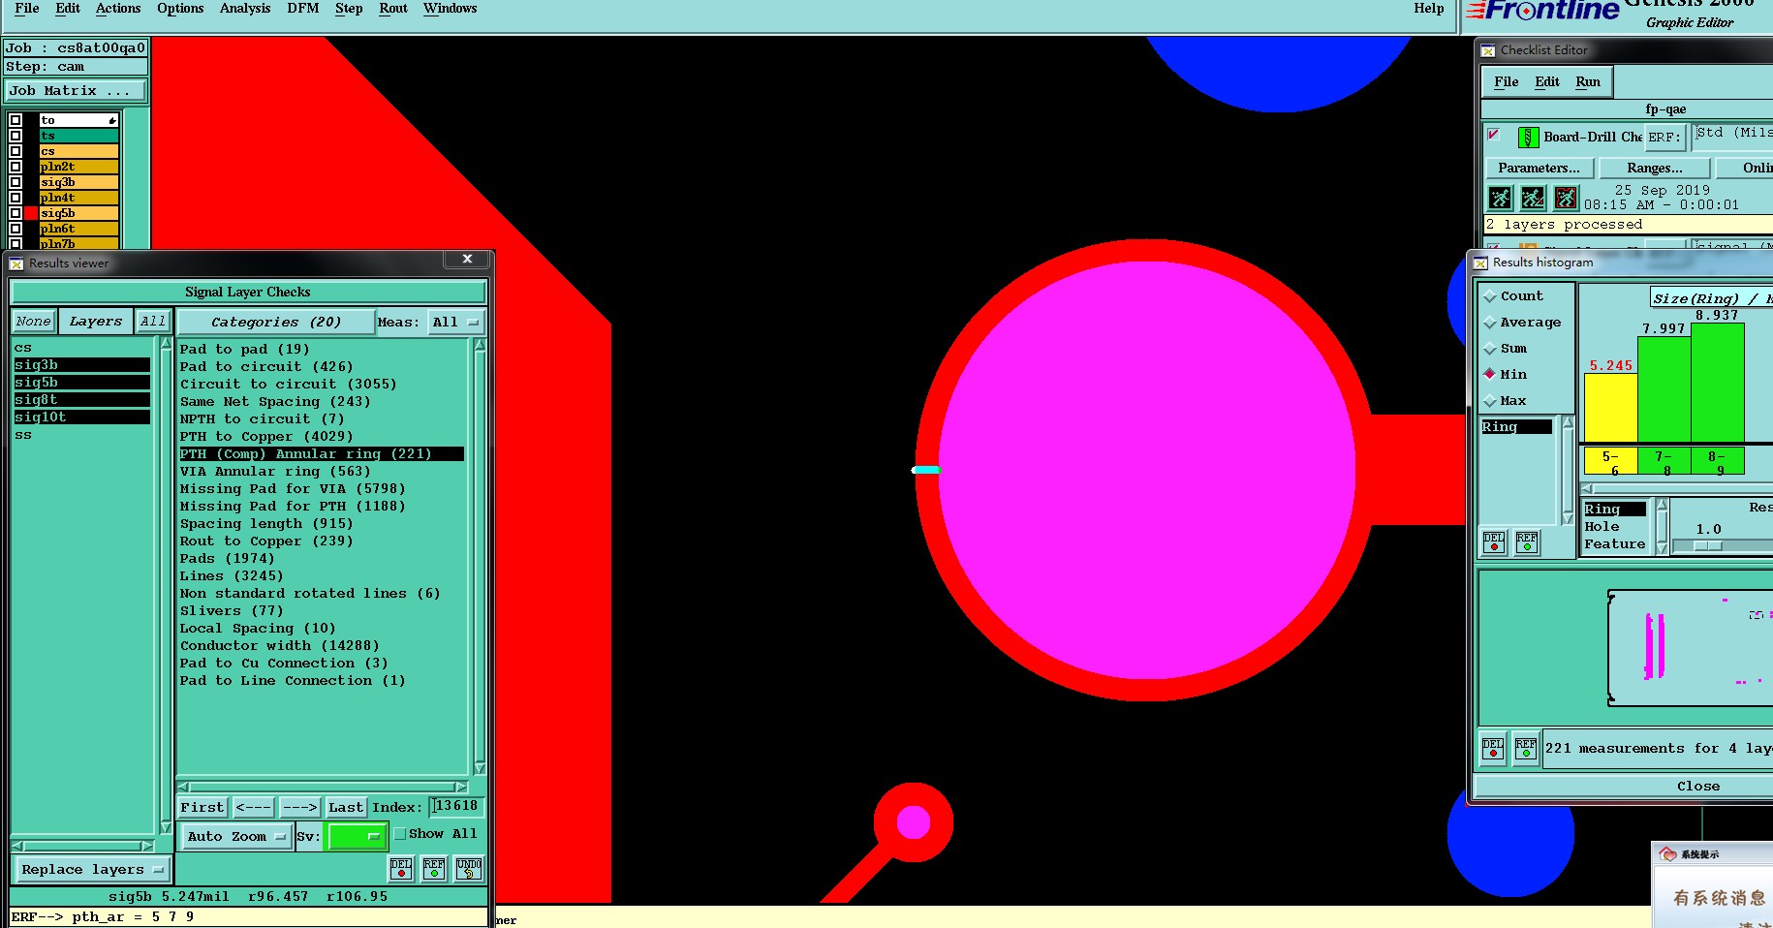Click the Last result button
This screenshot has width=1773, height=928.
(x=346, y=807)
